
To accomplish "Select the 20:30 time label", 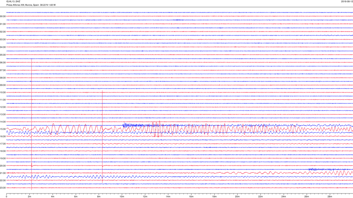I will pos(3,166).
